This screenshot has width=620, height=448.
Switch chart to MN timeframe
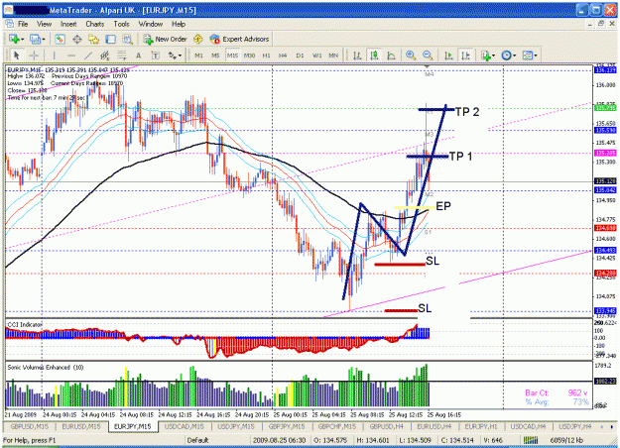[333, 56]
